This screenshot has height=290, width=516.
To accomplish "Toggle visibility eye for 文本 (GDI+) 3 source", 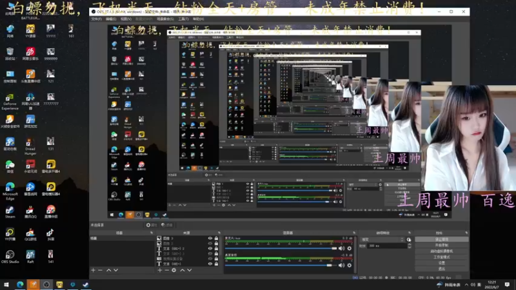I will (x=210, y=253).
